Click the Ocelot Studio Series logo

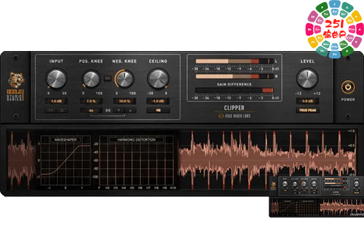pyautogui.click(x=16, y=86)
